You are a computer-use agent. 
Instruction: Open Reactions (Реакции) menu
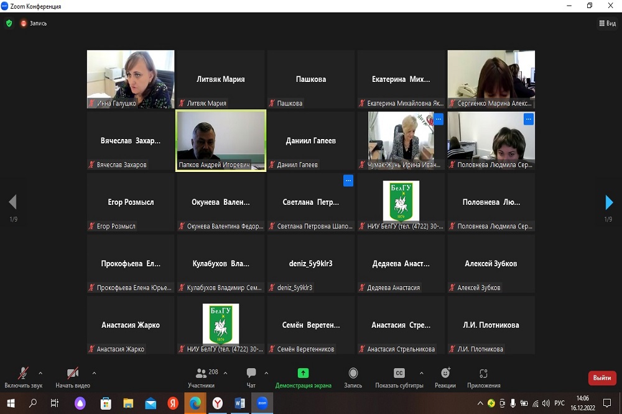(445, 377)
